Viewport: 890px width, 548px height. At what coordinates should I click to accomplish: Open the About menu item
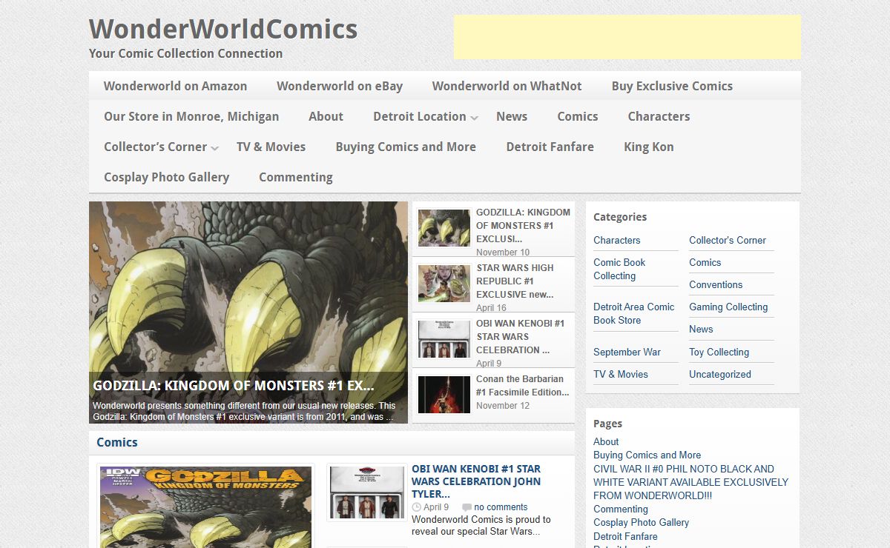326,116
